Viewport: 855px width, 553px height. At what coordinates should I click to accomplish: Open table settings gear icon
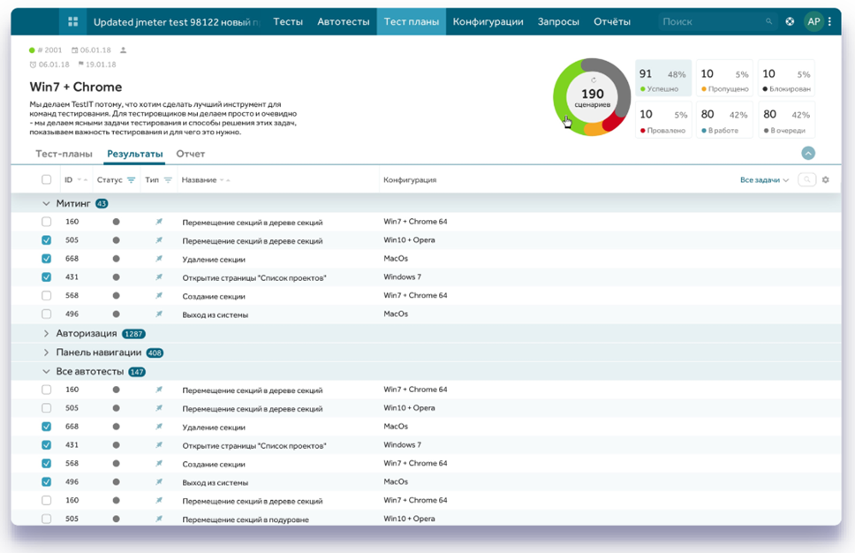(826, 179)
